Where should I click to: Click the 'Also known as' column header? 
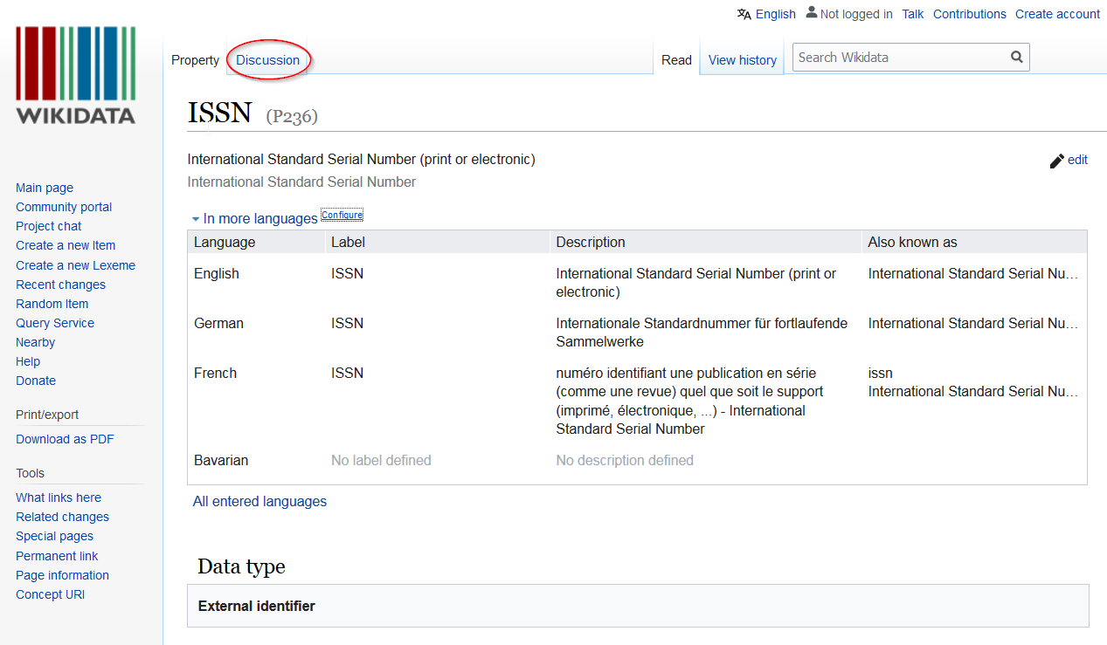(912, 243)
